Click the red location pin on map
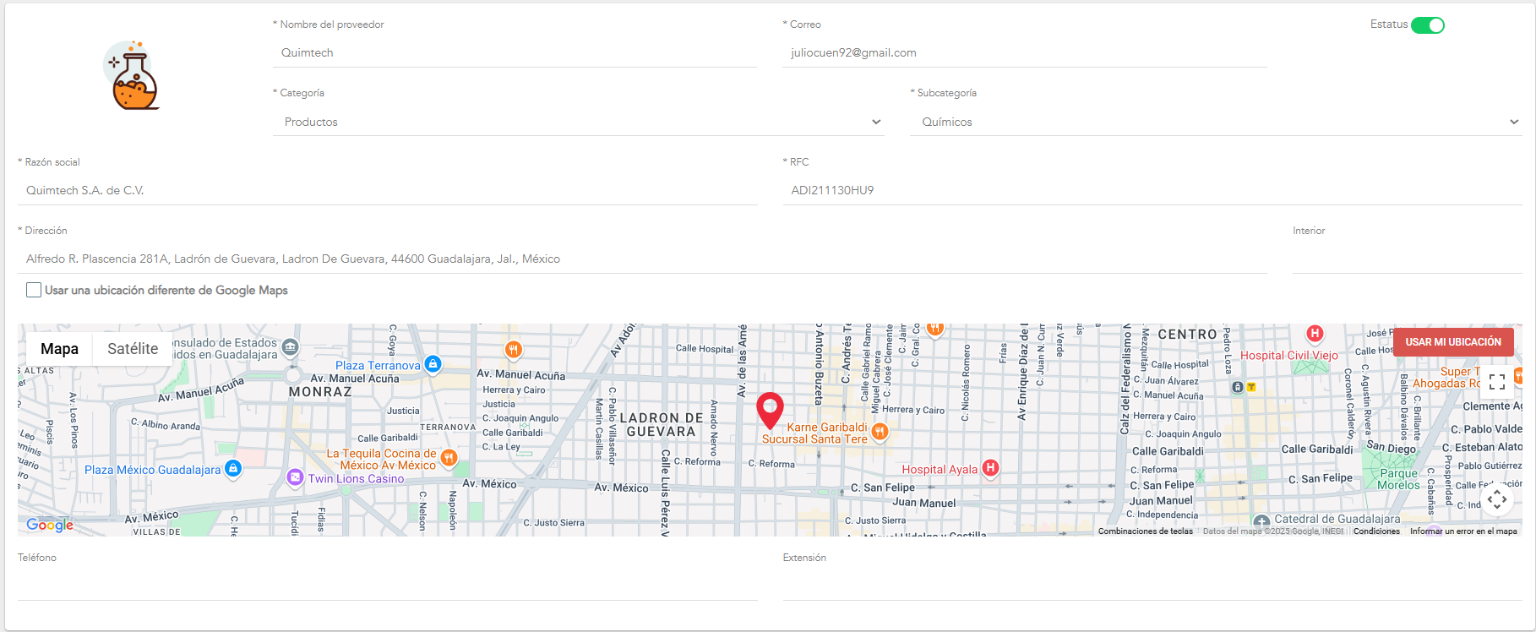1536x632 pixels. pos(770,410)
